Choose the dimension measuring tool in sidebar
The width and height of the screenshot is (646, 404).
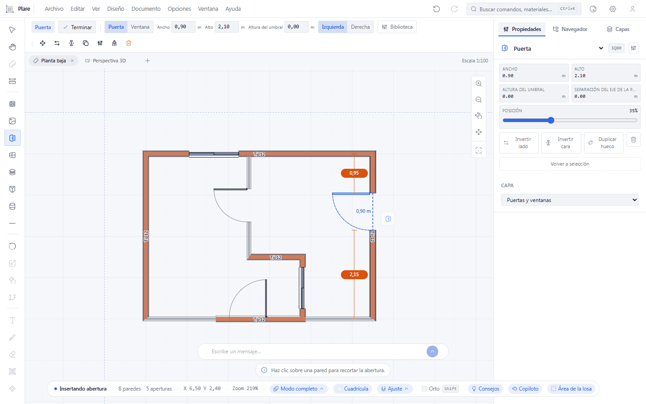click(13, 81)
